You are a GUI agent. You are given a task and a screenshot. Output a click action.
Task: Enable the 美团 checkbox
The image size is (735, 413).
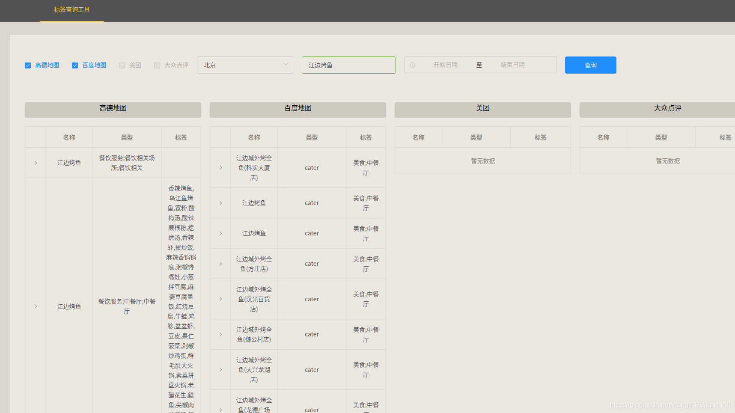pyautogui.click(x=122, y=65)
